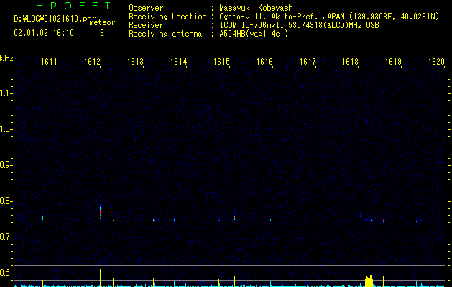Click the 1620 time axis marker
Viewport: 452px width, 287px height.
coord(436,62)
